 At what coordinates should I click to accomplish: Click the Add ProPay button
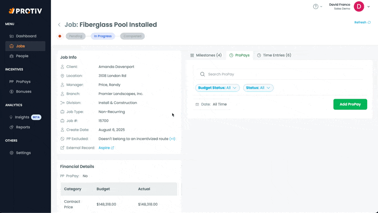coord(350,104)
